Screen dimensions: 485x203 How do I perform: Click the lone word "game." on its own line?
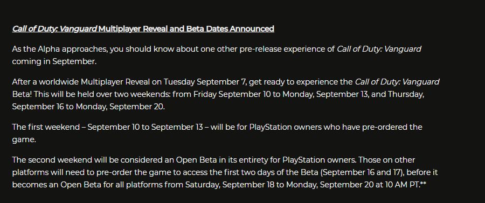[24, 139]
